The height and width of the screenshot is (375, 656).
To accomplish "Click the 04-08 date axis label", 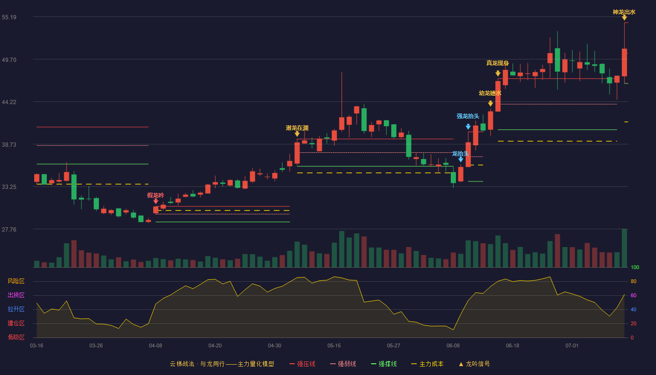I will [156, 345].
